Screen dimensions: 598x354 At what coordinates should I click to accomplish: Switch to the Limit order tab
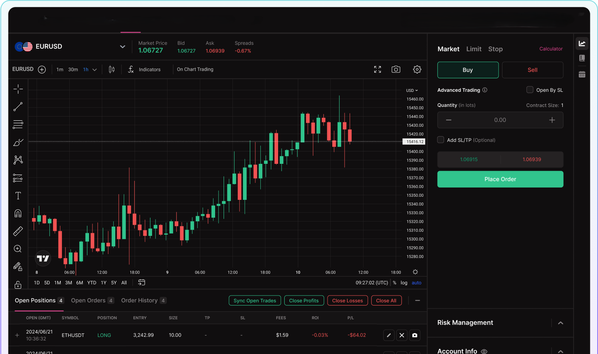(474, 49)
